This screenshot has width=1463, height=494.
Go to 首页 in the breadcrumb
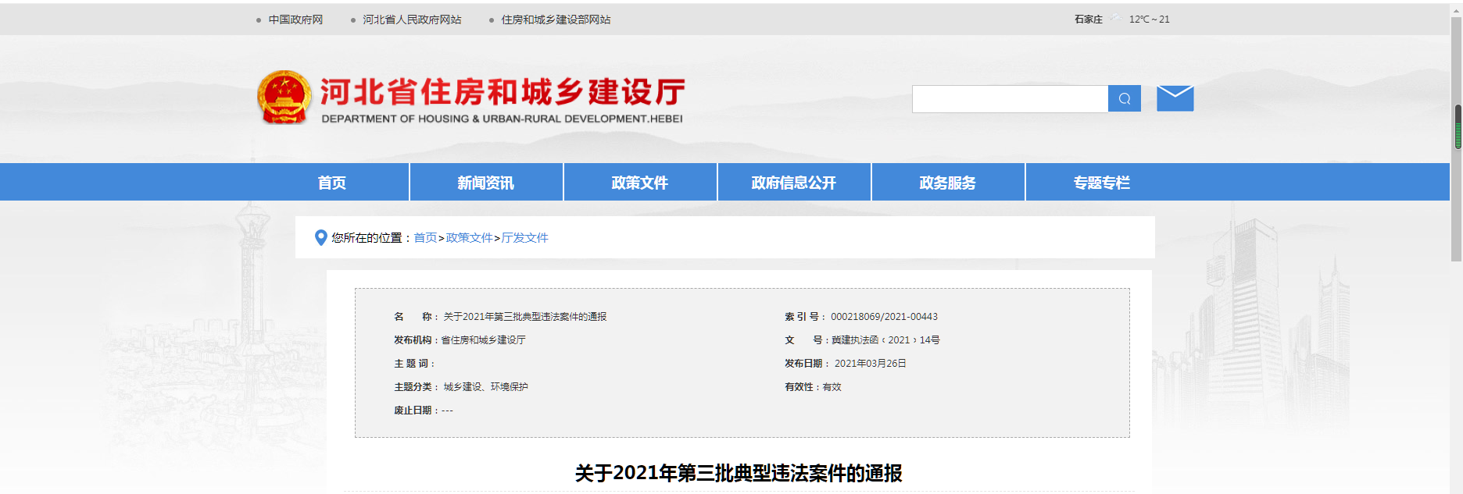pyautogui.click(x=425, y=237)
